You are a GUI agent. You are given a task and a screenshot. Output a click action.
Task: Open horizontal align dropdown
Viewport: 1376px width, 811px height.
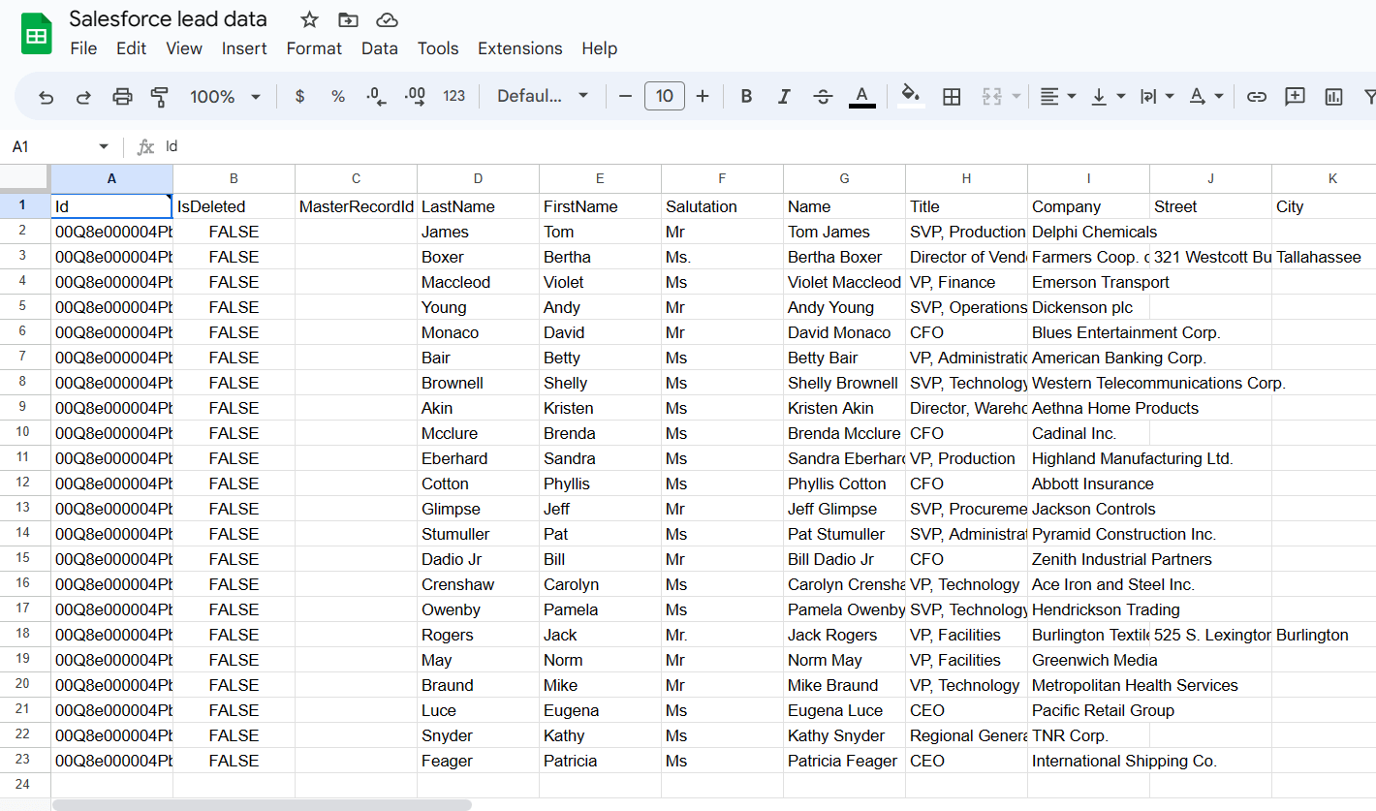(x=1057, y=96)
